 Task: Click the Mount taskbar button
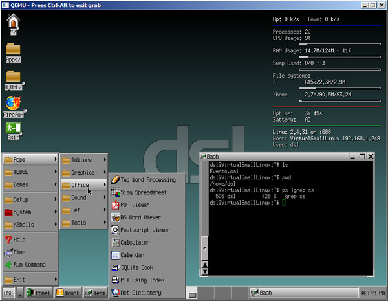[68, 293]
